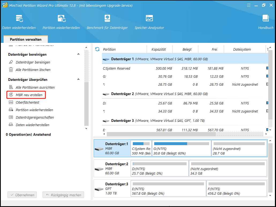
Task: Select D:(NTFS) block in disk map
Action: [x=160, y=168]
